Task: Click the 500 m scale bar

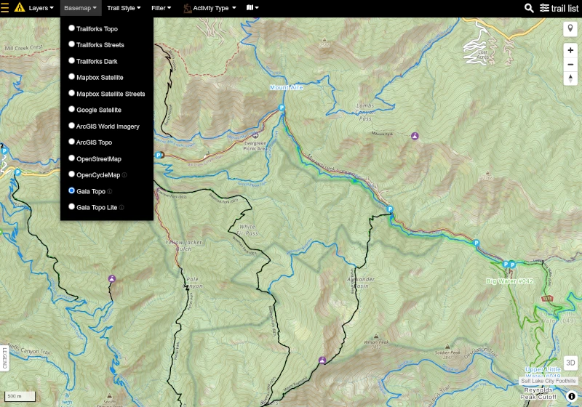Action: point(20,396)
